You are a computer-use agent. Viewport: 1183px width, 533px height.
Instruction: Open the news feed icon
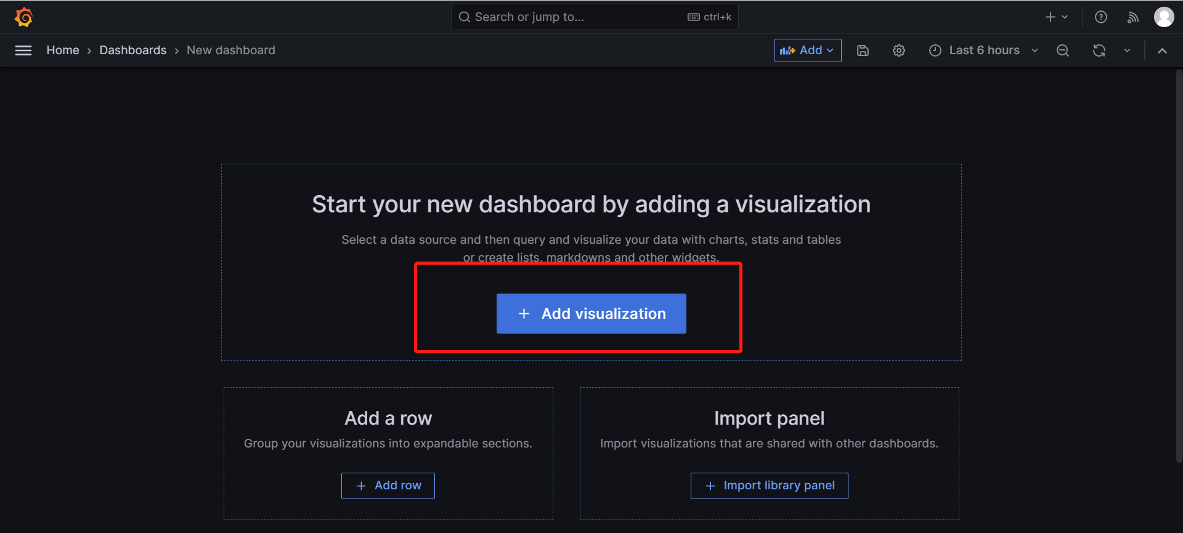[x=1132, y=17]
